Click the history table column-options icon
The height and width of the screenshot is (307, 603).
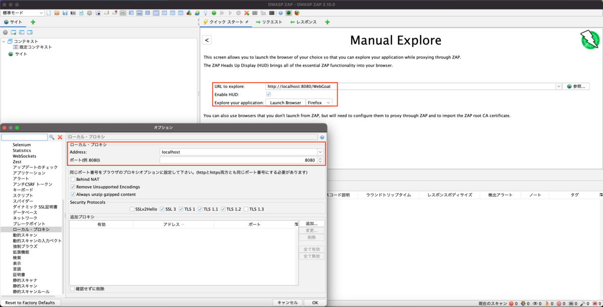click(x=600, y=195)
